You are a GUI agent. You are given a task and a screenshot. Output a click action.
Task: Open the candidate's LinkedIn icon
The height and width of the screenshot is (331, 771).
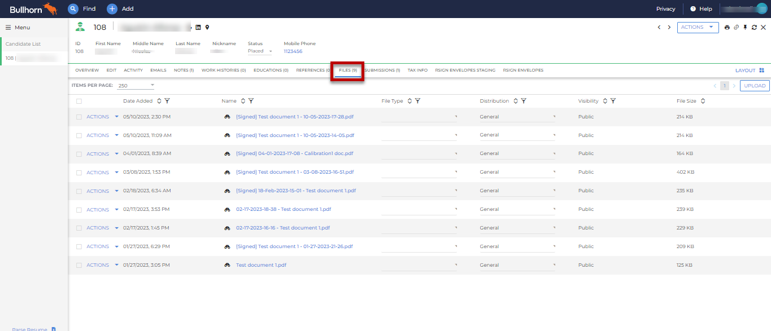tap(198, 28)
